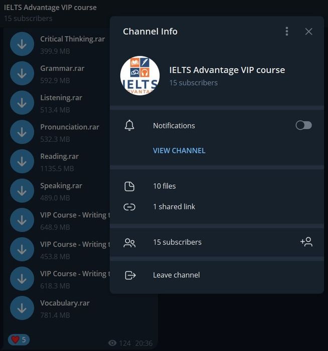Viewport: 328px width, 351px height.
Task: Download the Speaking.rar file
Action: click(22, 191)
